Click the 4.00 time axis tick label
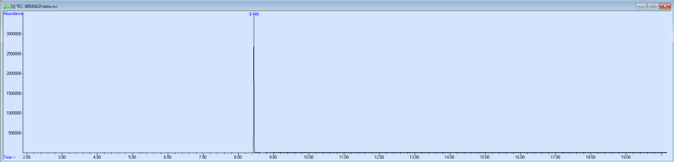The height and width of the screenshot is (162, 674). click(97, 157)
